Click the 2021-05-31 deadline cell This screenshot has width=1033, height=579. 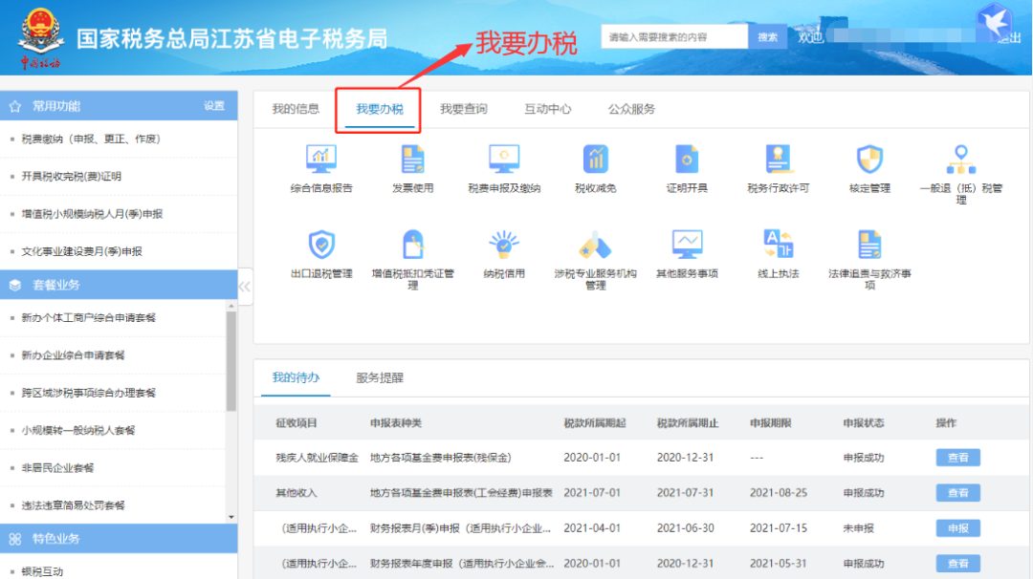[778, 563]
